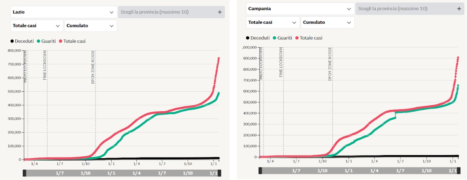Click the left handle of the Campania range slider

tap(260, 171)
